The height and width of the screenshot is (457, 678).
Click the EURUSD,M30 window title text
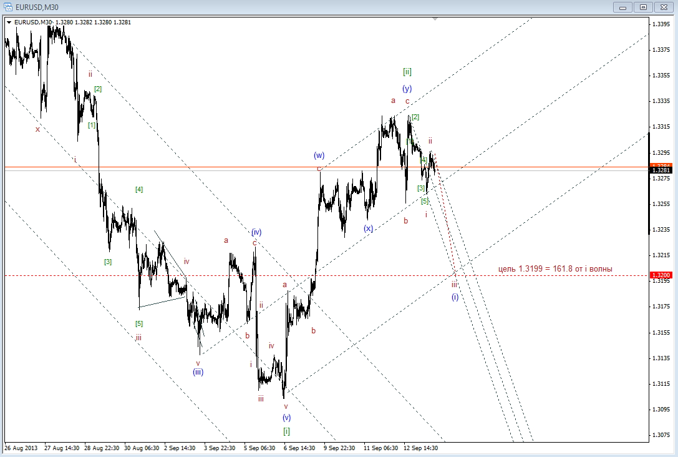tap(36, 7)
